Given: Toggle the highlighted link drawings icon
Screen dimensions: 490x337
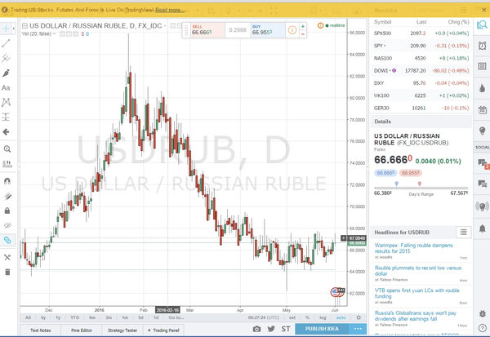Looking at the screenshot, I should 7,240.
